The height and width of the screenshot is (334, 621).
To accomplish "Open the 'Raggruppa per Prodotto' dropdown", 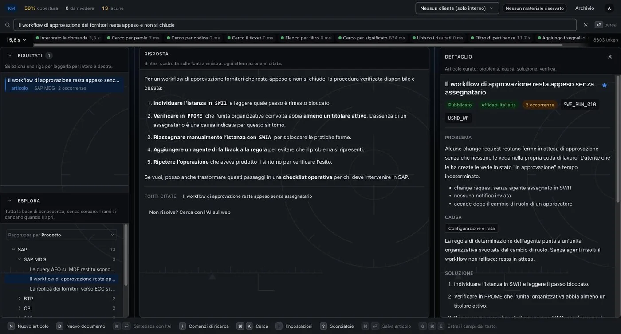I will tap(62, 235).
